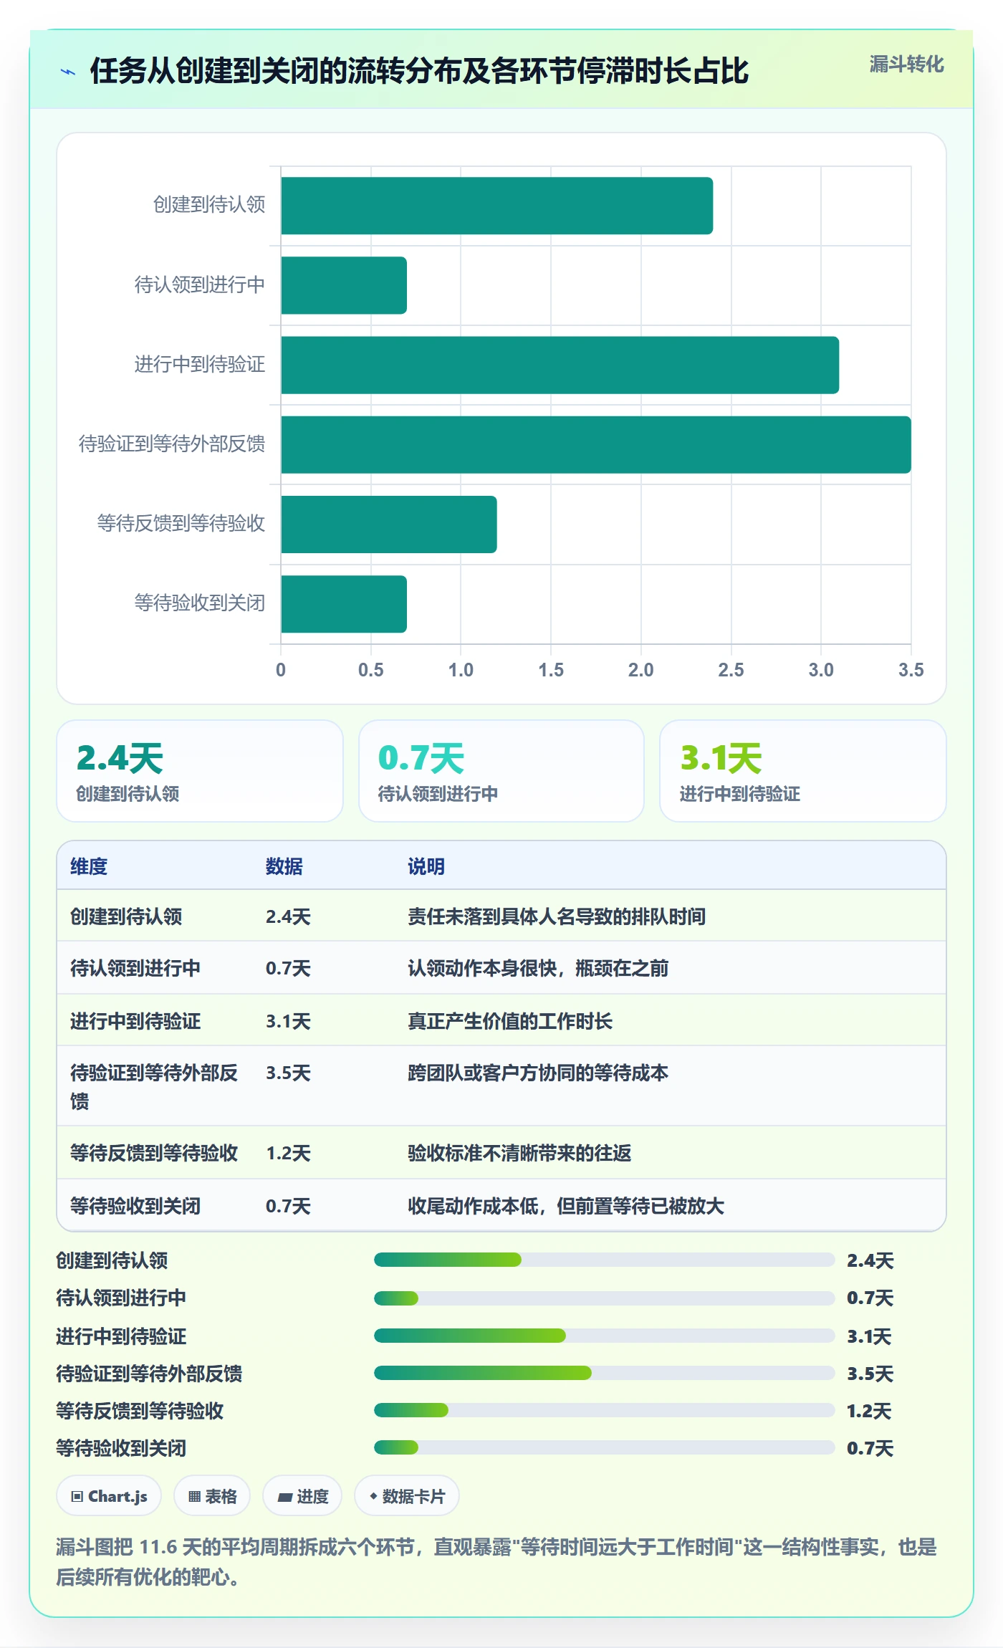Click the 真正产生价值的工作时长 table cell
The height and width of the screenshot is (1648, 1003).
[510, 1021]
